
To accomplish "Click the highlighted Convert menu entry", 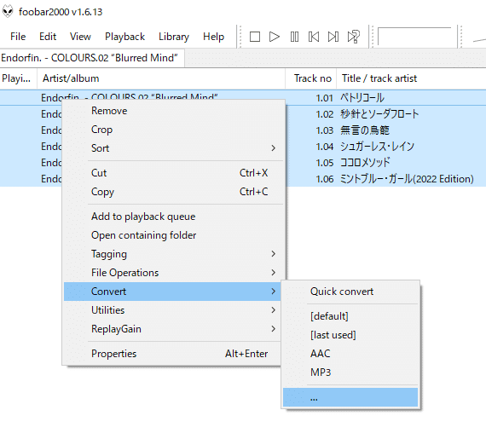I will [x=172, y=292].
